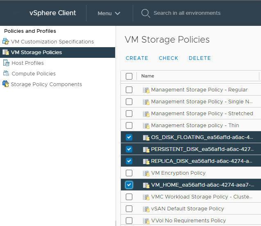Open the Menu dropdown
This screenshot has height=226, width=261.
point(109,13)
